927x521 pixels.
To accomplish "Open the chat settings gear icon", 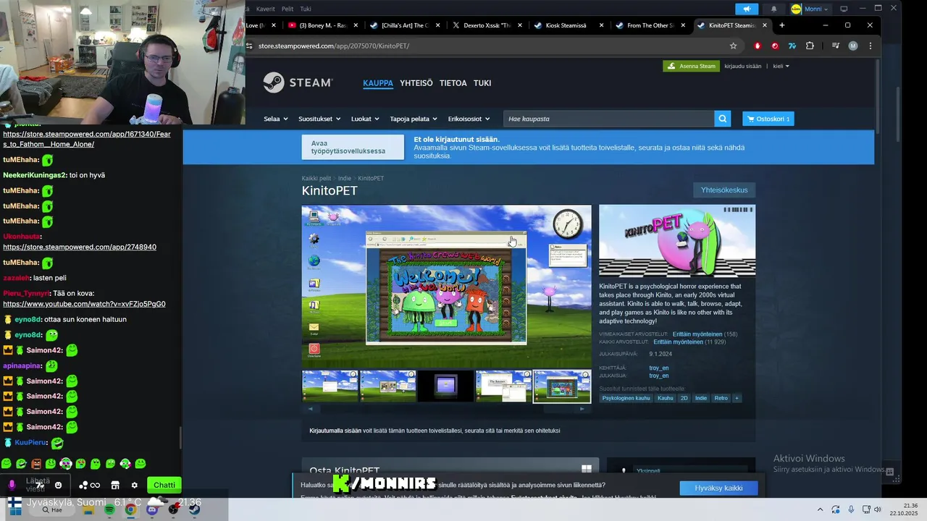I will pos(134,485).
